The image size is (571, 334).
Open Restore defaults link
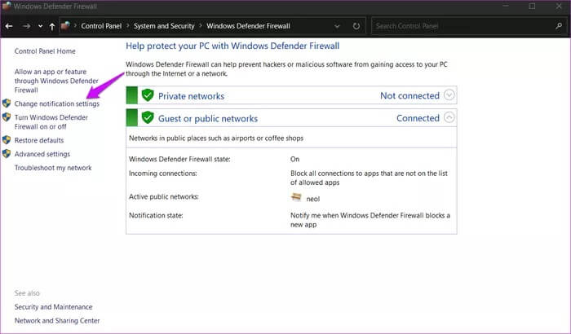pos(39,140)
